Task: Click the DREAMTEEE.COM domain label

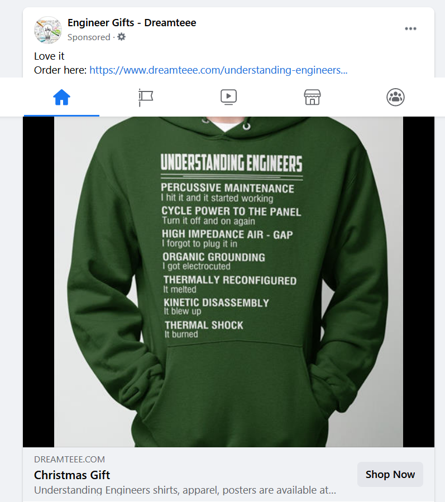Action: (x=69, y=460)
